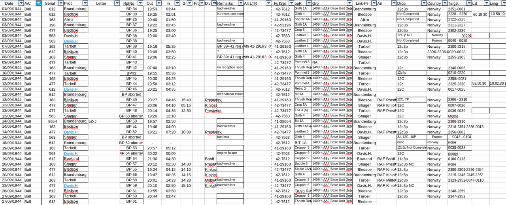Select the drop cell '3J, 12C, 10P'
Screen dimensions: 506x205
412,137
